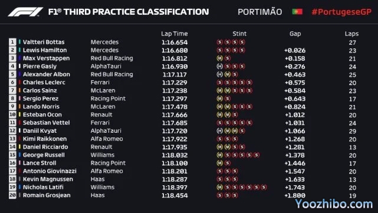Click the hard tyre icon in Gasly's stint

[x=219, y=66]
